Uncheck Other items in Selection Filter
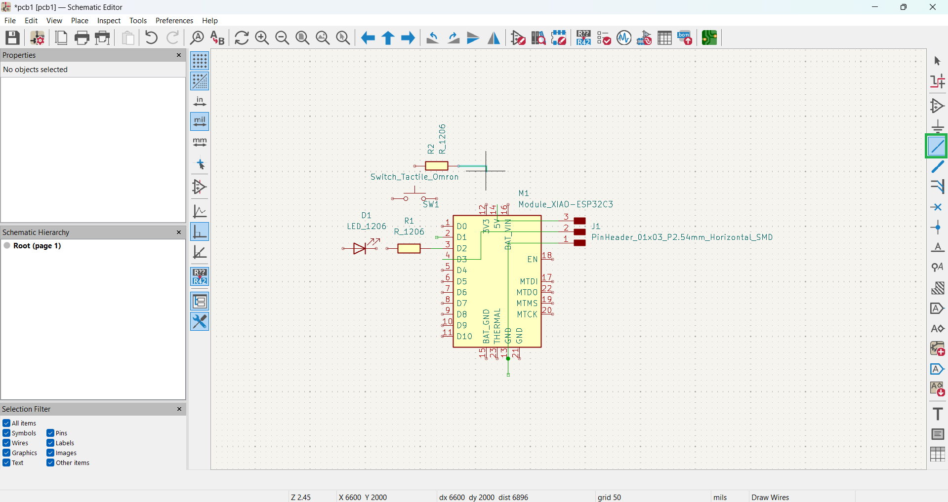 click(x=50, y=463)
